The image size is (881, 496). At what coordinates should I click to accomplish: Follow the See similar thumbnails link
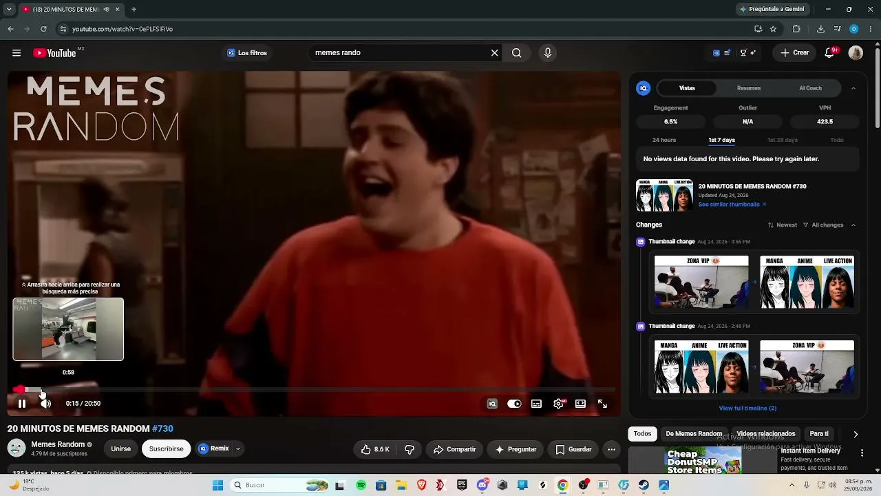coord(732,205)
